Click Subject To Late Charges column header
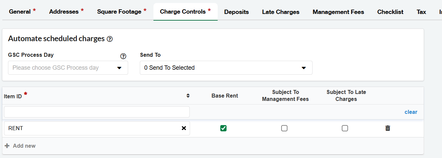 tap(346, 96)
